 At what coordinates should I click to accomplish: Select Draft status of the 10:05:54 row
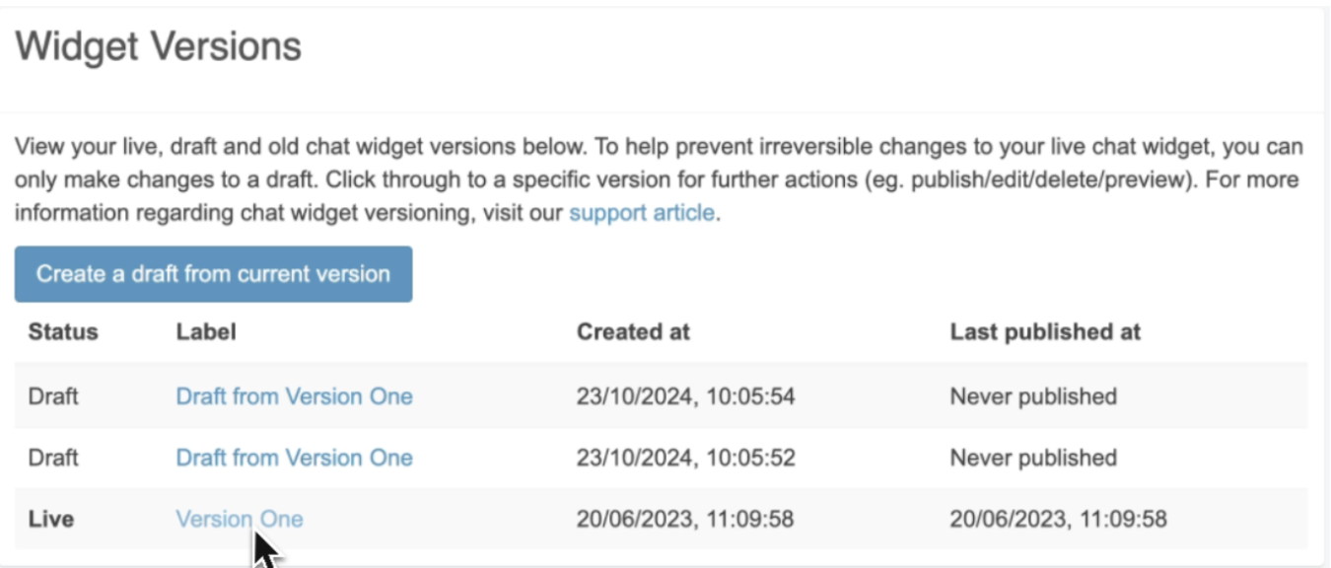(x=53, y=396)
